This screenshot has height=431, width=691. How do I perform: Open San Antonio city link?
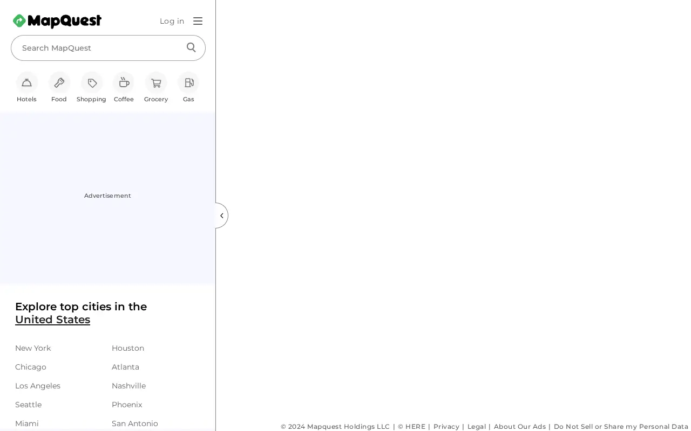click(x=135, y=423)
